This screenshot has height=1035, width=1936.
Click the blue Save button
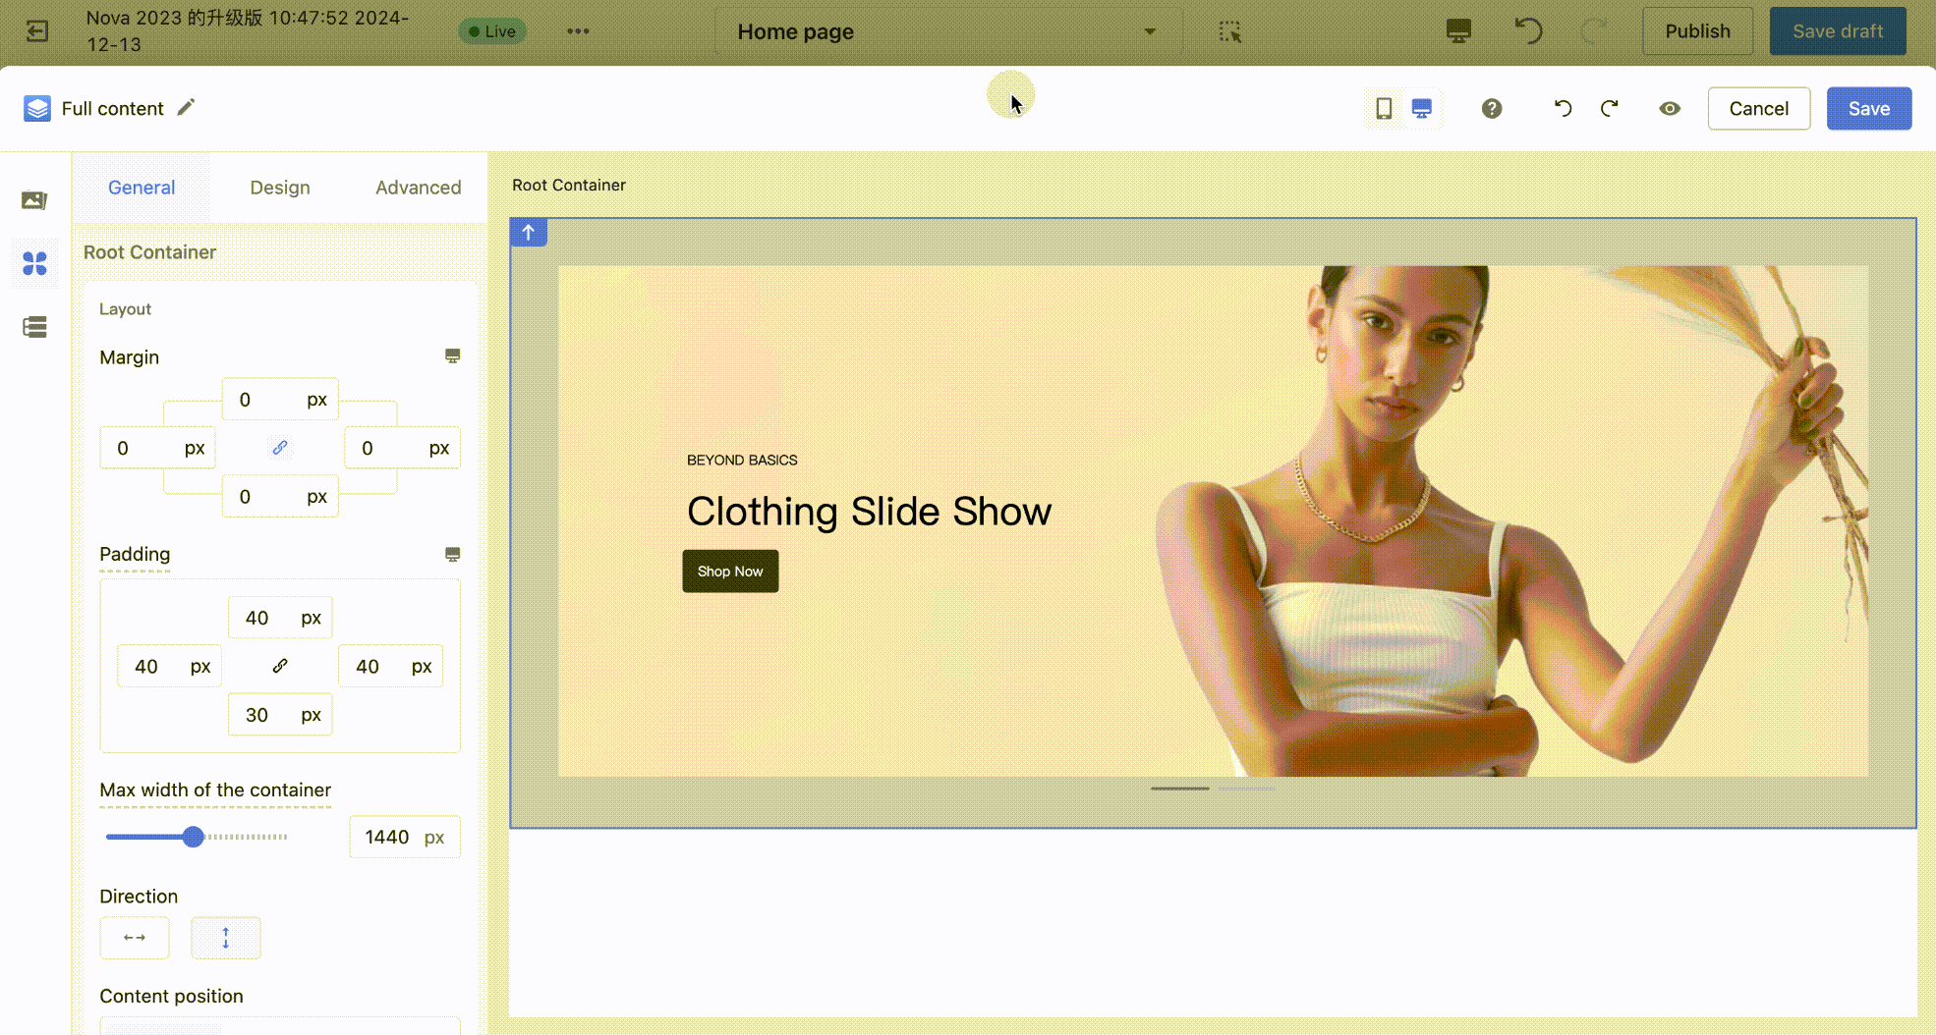1868,109
